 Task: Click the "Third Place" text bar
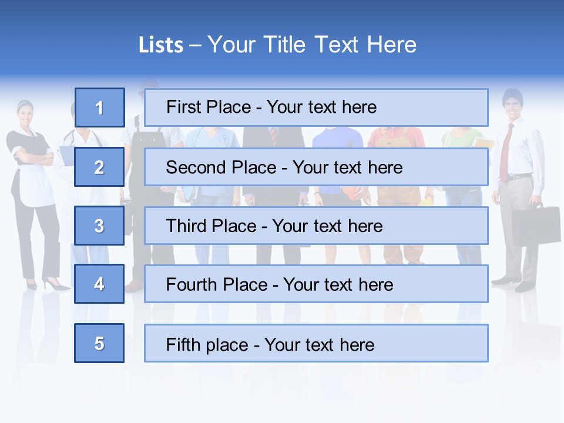316,226
